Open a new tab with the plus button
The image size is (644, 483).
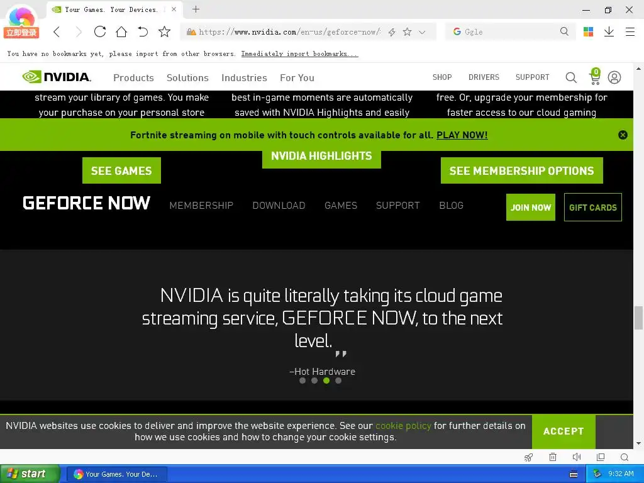196,9
